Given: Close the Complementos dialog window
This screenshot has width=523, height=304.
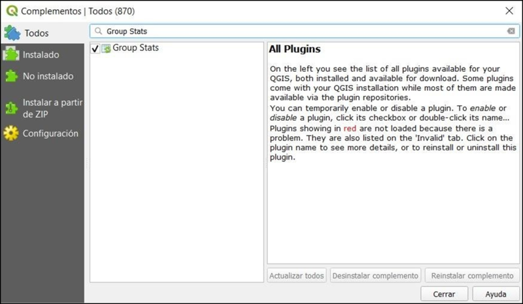Looking at the screenshot, I should tap(509, 10).
